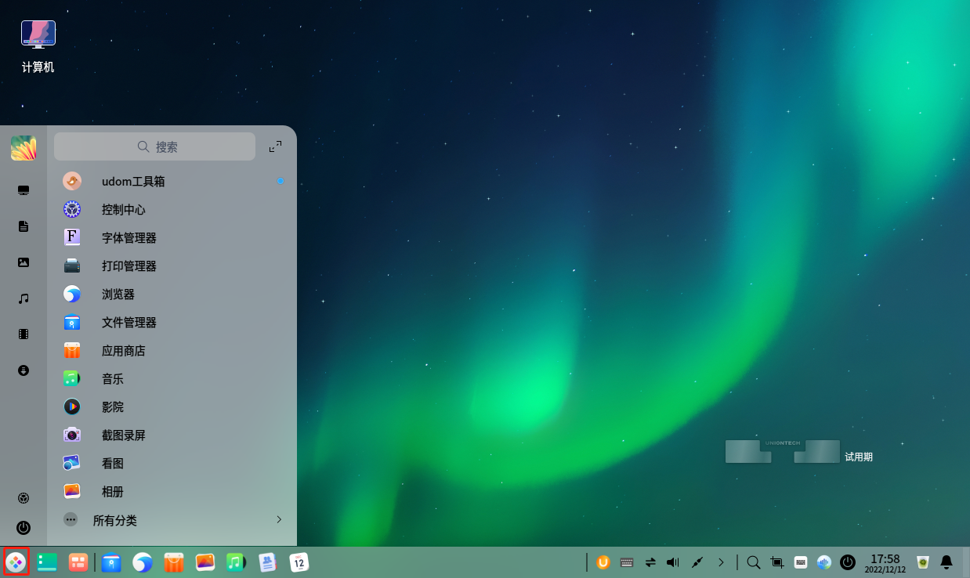Open notification center bell icon
The height and width of the screenshot is (578, 970).
pos(946,562)
